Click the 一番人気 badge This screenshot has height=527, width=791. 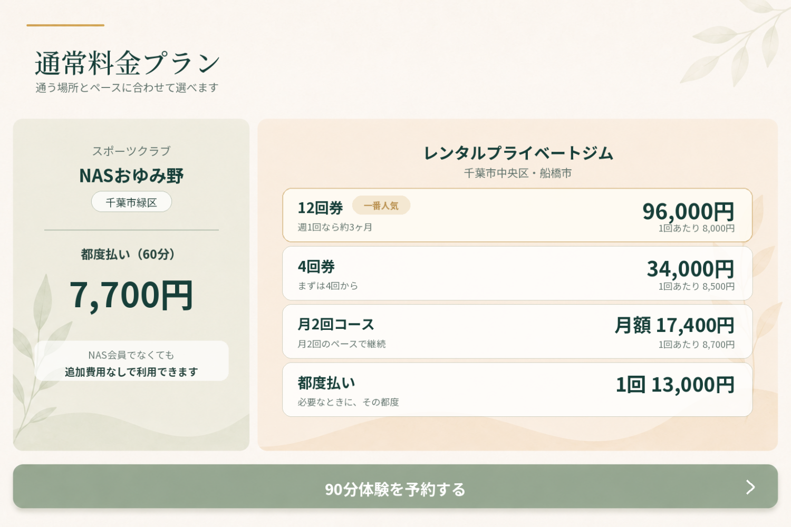pos(381,206)
